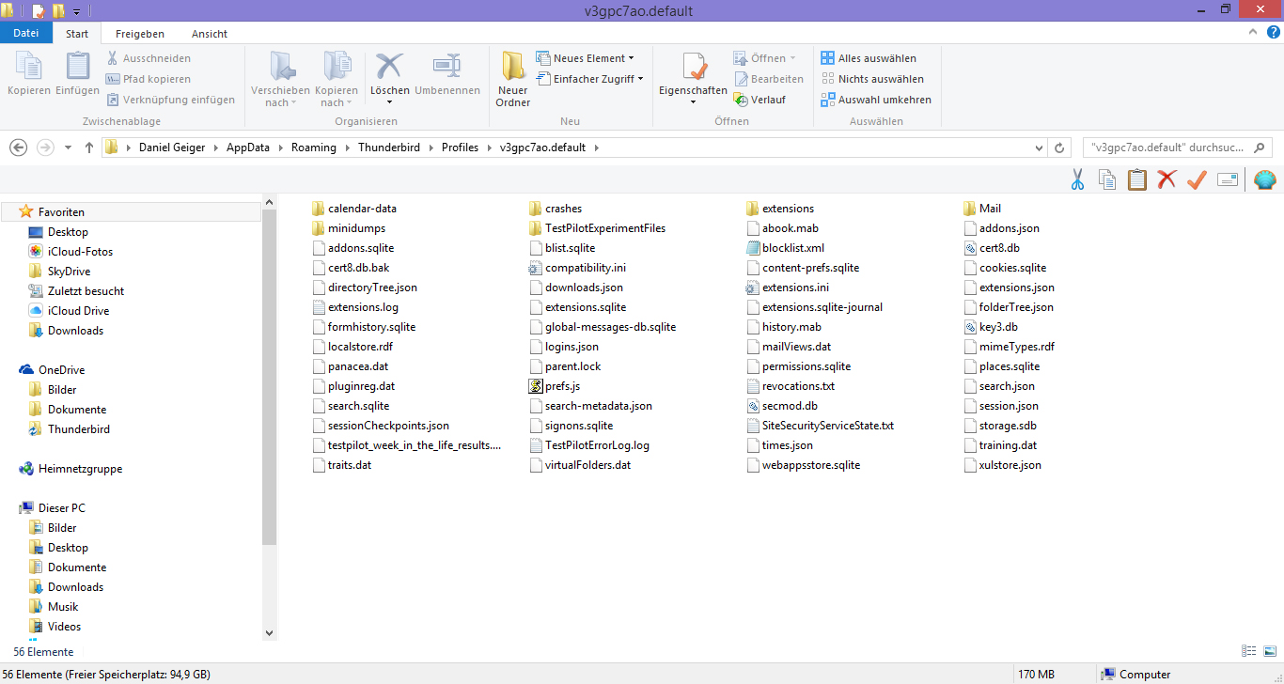Viewport: 1284px width, 684px height.
Task: Go up one folder level with up arrow
Action: coord(89,148)
